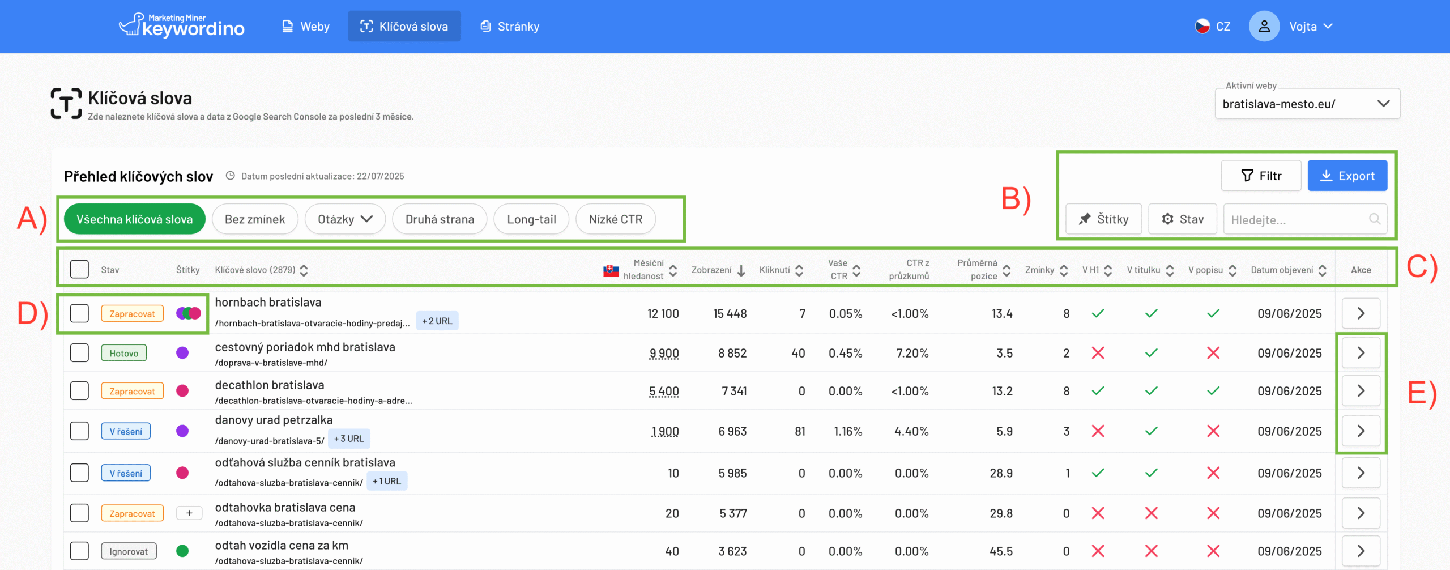Select the Druhá strana filter
1450x570 pixels.
click(x=440, y=219)
